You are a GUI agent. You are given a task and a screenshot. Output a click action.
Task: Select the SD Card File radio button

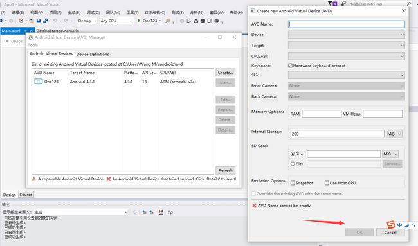[x=293, y=164]
